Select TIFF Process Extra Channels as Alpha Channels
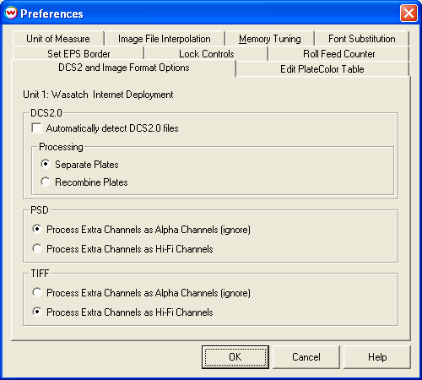The height and width of the screenshot is (380, 422). [37, 292]
